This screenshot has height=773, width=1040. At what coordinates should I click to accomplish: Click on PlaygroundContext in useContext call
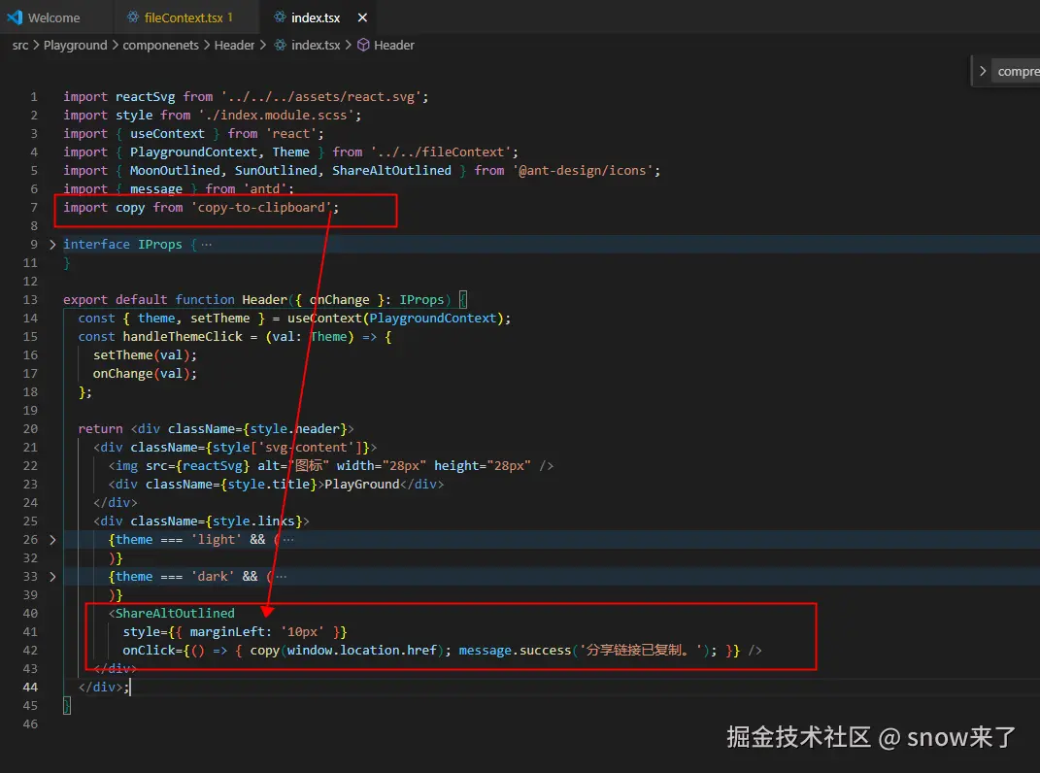click(x=432, y=318)
